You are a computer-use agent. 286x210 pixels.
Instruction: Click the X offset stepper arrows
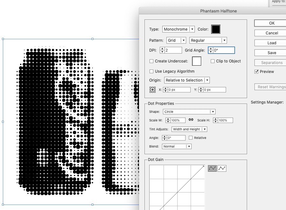pyautogui.click(x=165, y=90)
